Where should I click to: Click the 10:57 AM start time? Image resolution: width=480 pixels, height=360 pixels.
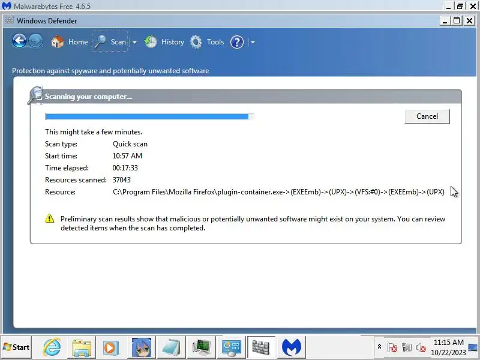click(127, 156)
